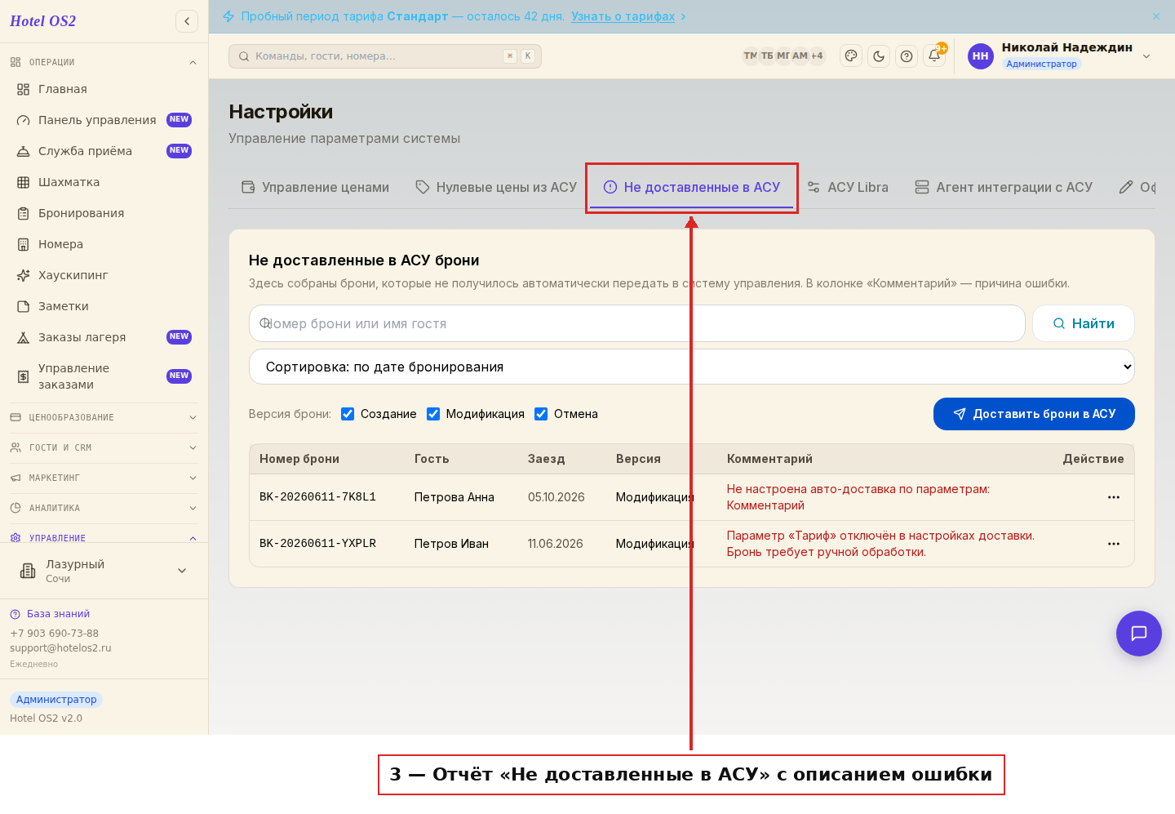Click guest name Петров Иван

pos(451,544)
